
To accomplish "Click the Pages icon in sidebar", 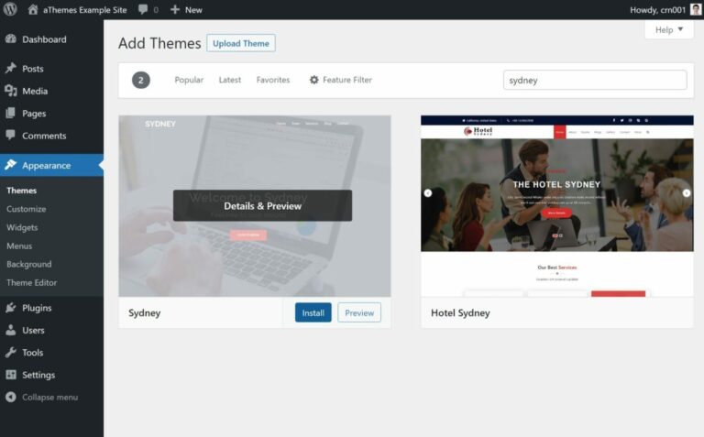I will click(11, 113).
